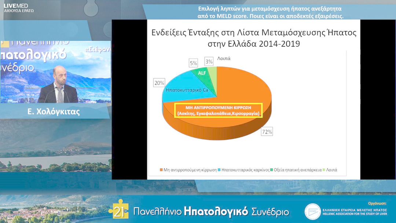Screen dimensions: 396x223
Task: Click the speaker video thumbnail
Action: coord(56,72)
